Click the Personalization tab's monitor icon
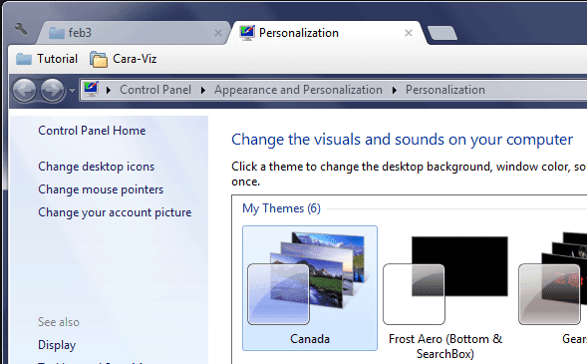Image resolution: width=587 pixels, height=364 pixels. (x=247, y=33)
